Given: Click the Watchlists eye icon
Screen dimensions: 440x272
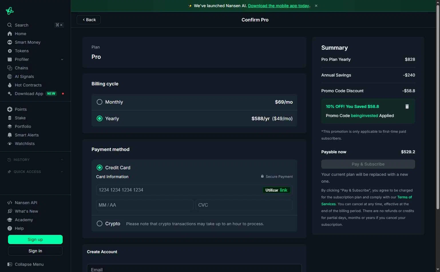Looking at the screenshot, I should tap(10, 144).
